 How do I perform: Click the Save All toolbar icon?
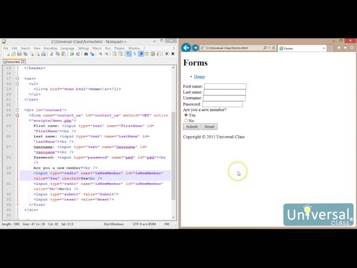[x=25, y=54]
